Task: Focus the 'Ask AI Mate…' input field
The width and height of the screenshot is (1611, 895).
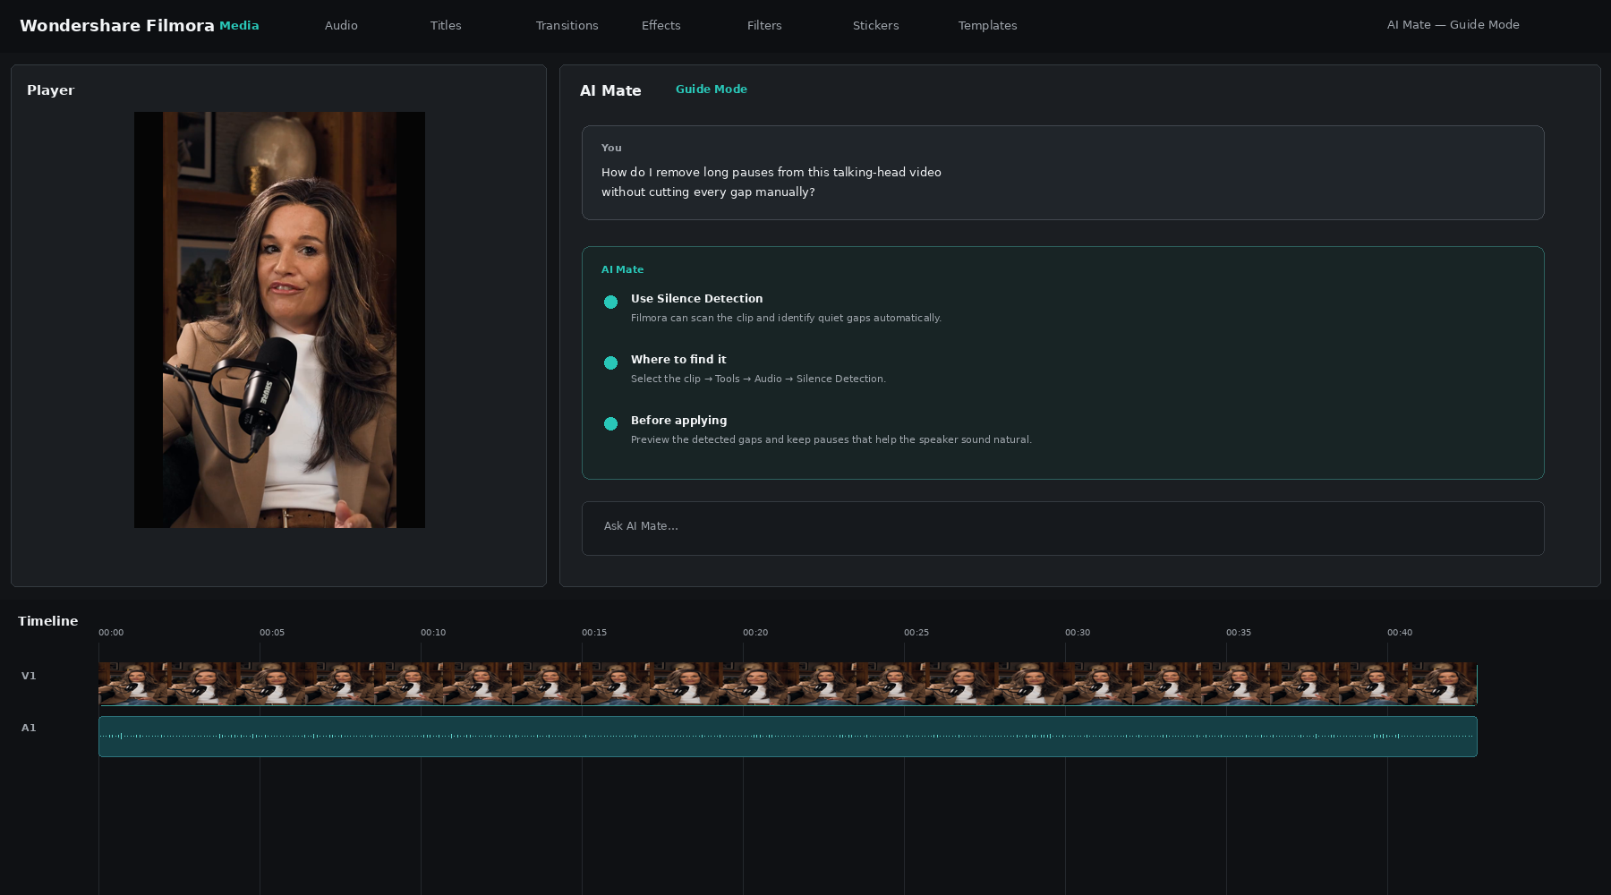Action: pyautogui.click(x=1062, y=528)
